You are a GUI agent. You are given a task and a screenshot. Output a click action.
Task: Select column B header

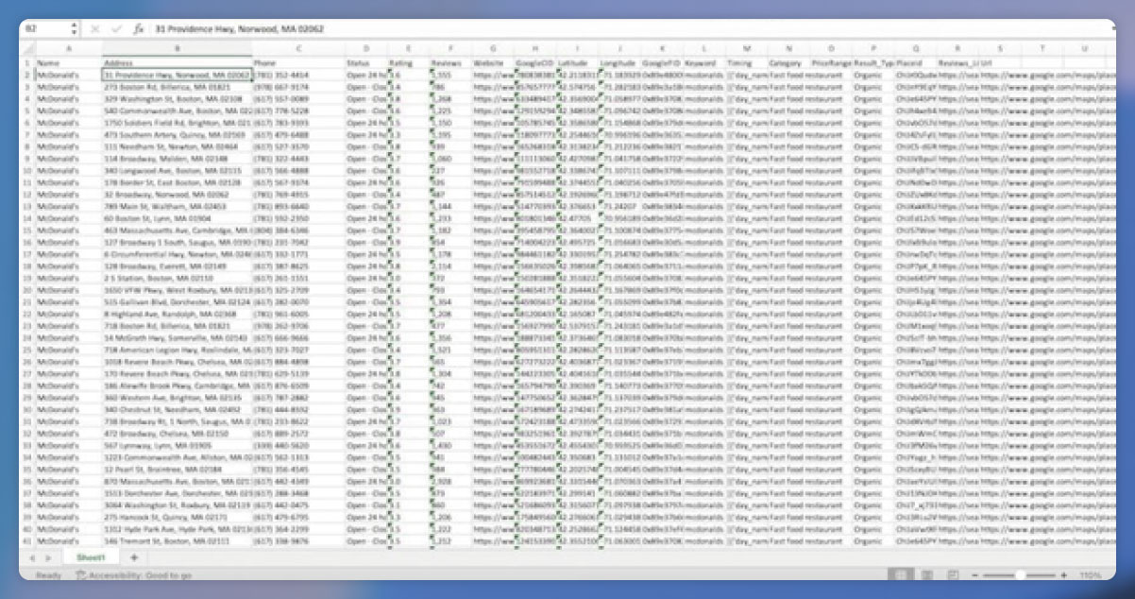coord(176,48)
